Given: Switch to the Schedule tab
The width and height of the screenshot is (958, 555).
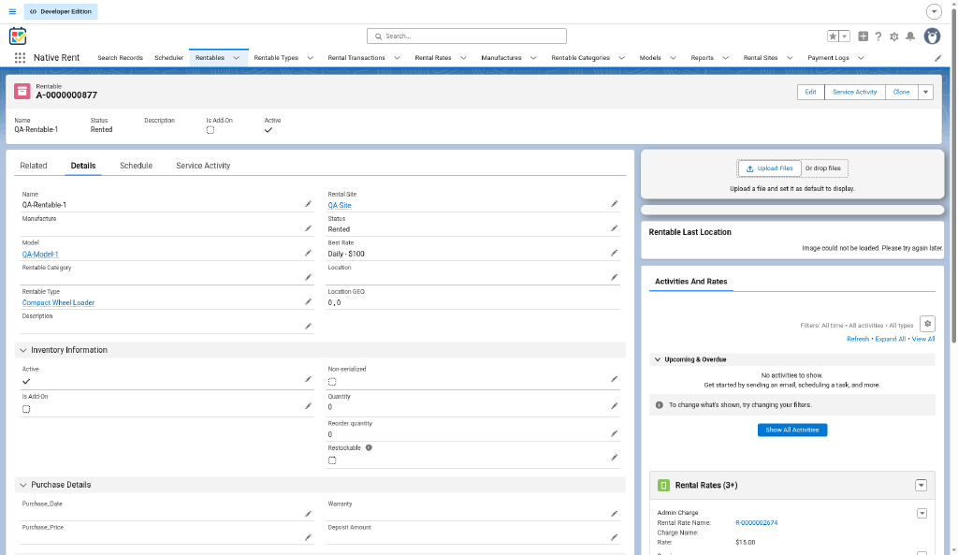Looking at the screenshot, I should coord(137,166).
